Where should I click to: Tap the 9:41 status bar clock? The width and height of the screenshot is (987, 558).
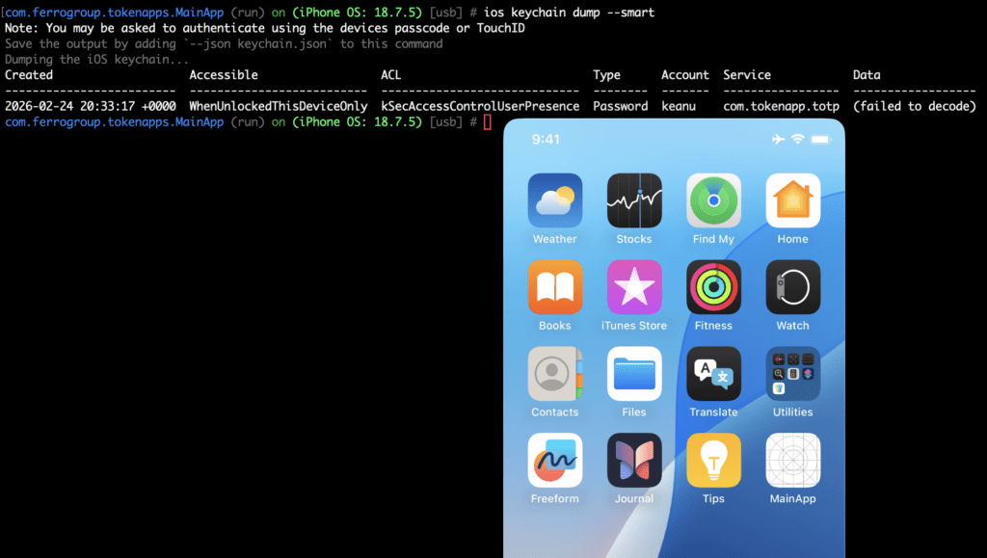tap(546, 140)
